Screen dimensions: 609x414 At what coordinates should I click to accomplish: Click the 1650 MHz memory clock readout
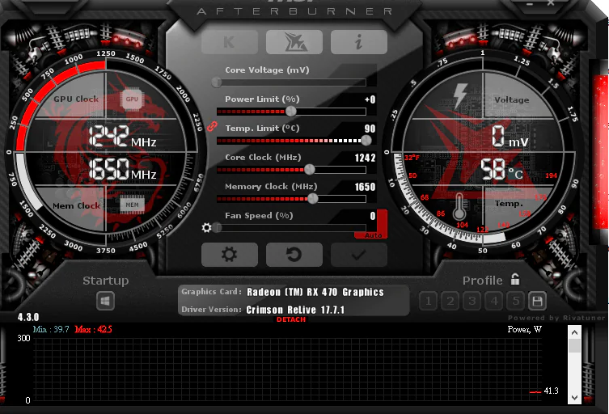122,169
